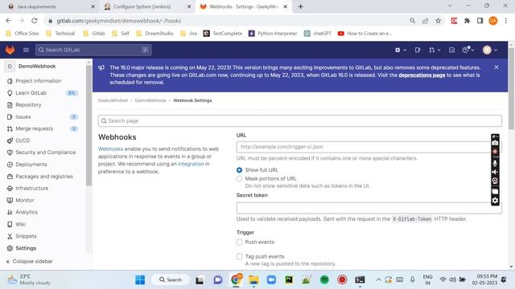Screen dimensions: 515x289
Task: Collapse the sidebar
Action: (x=30, y=261)
